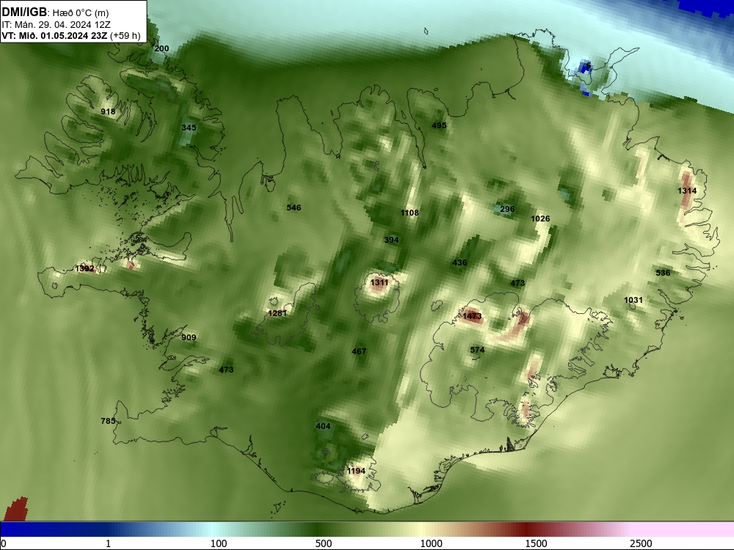This screenshot has height=550, width=734.
Task: Click the map value 909
Action: [x=189, y=337]
